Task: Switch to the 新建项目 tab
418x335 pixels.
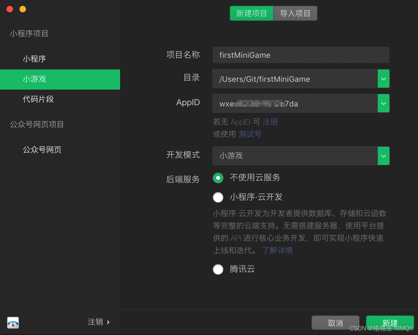Action: pyautogui.click(x=252, y=13)
